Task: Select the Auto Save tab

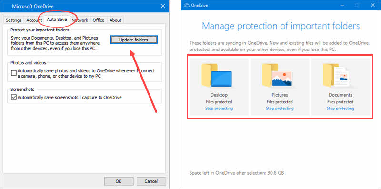Action: pos(57,19)
